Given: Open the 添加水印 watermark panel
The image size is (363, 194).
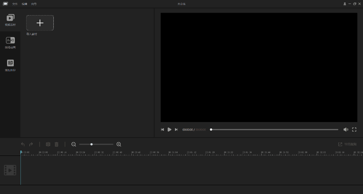Looking at the screenshot, I should [x=10, y=65].
